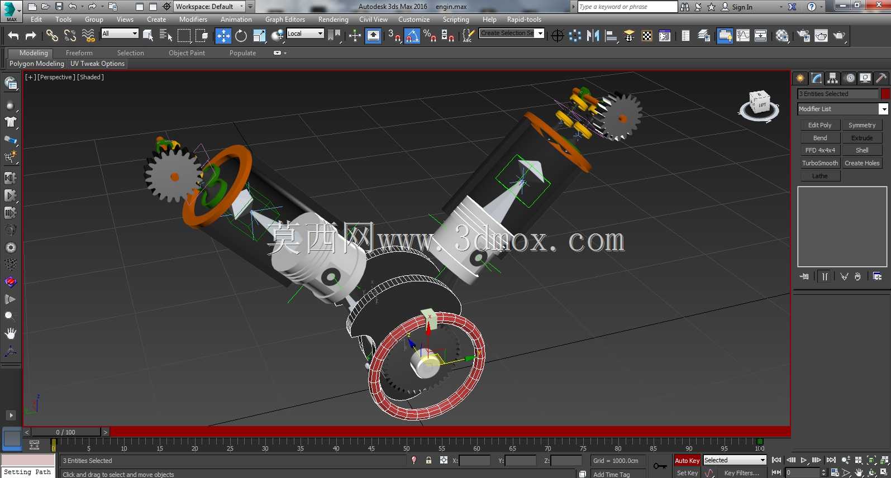This screenshot has width=891, height=478.
Task: Open Configure Modifier Sets
Action: coord(877,276)
